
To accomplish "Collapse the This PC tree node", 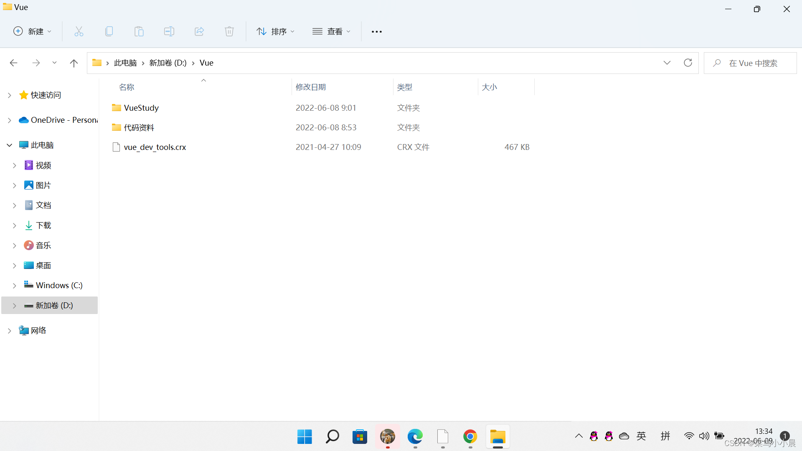I will point(10,145).
